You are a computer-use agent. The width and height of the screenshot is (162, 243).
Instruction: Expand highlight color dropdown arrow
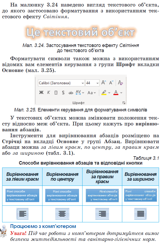click(109, 93)
